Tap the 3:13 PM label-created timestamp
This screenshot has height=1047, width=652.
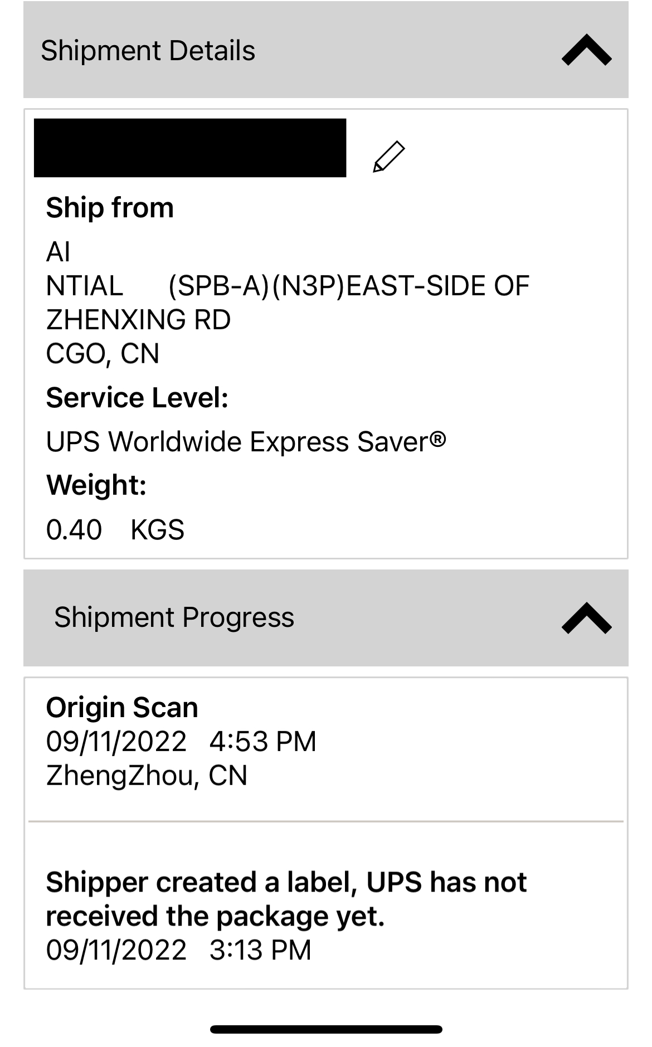click(x=260, y=950)
